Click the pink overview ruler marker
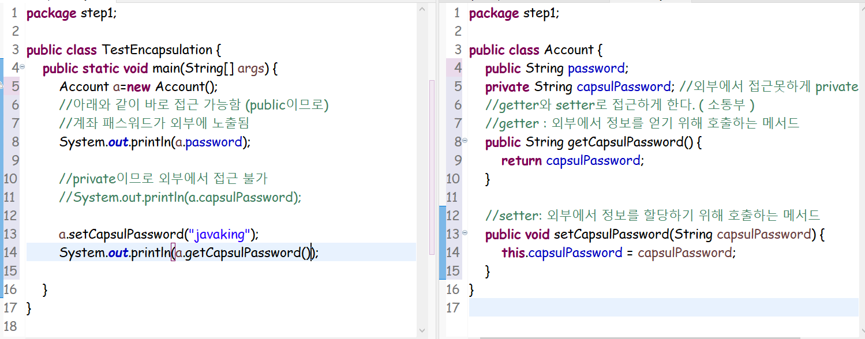The width and height of the screenshot is (865, 339). click(x=432, y=167)
